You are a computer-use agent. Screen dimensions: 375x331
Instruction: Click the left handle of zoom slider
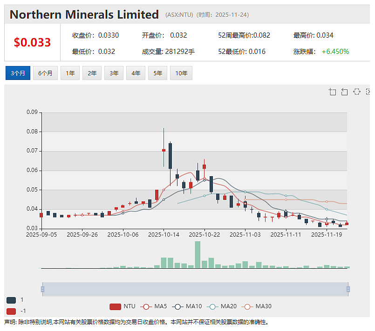pyautogui.click(x=42, y=289)
